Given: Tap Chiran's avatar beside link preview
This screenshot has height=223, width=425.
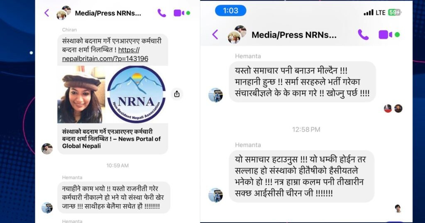Looking at the screenshot, I should point(47,148).
